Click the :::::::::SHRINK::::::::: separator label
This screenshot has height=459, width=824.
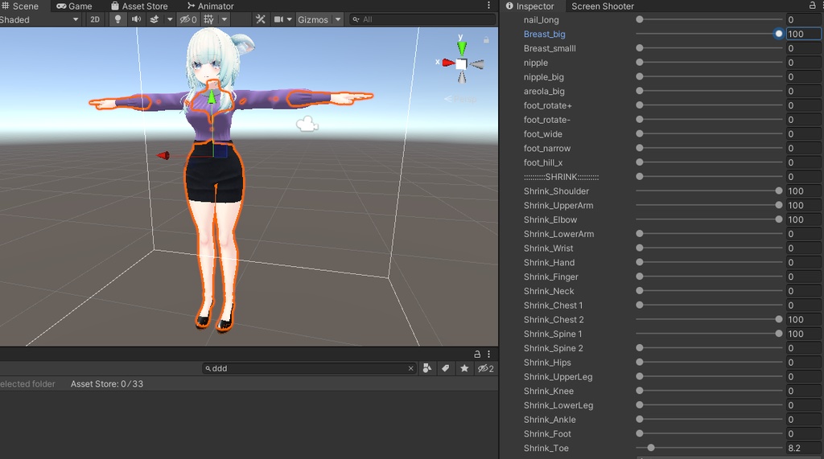[561, 177]
